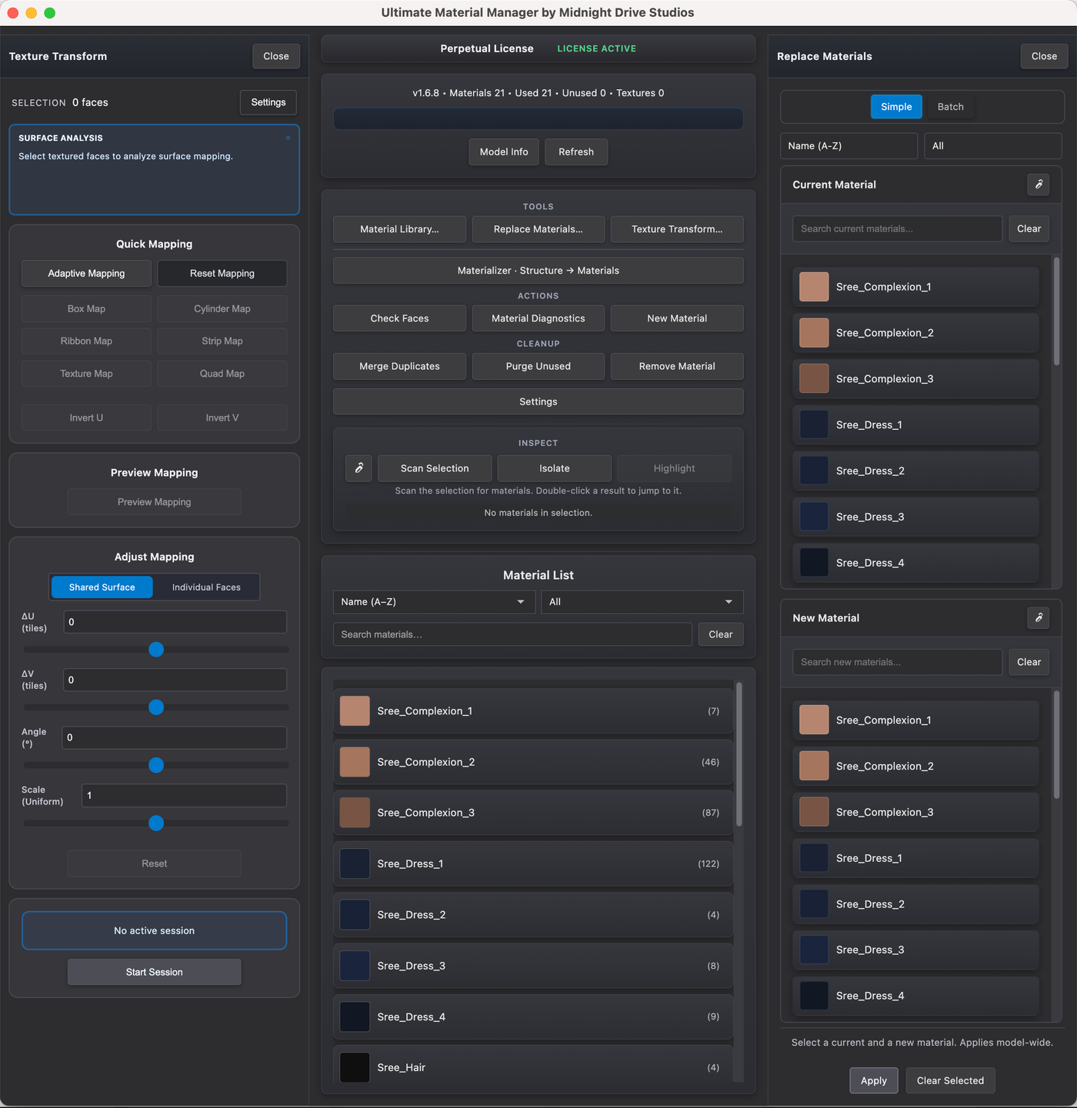The image size is (1077, 1108).
Task: Click the ΔU tiles slider handle
Action: (156, 650)
